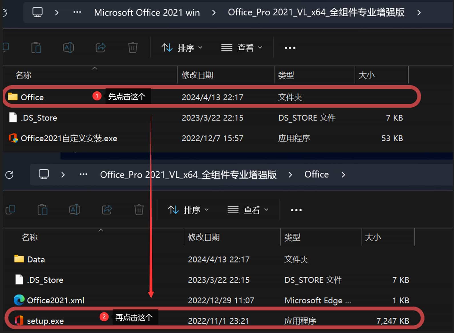Open the 排序 sort dropdown in the upper window

click(182, 48)
